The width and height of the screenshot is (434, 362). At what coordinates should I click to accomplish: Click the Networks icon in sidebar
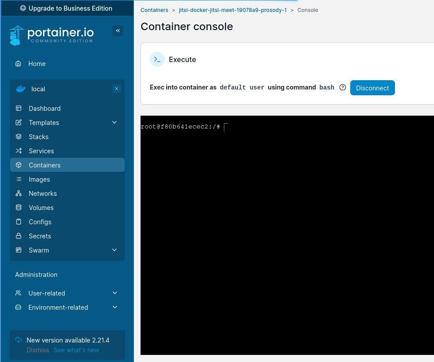point(19,194)
